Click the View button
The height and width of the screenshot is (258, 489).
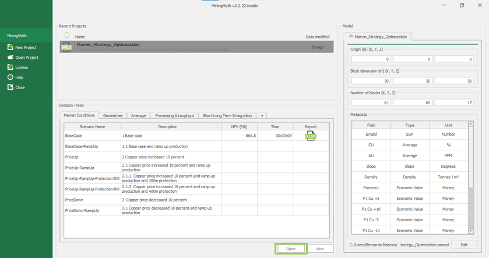[319, 249]
